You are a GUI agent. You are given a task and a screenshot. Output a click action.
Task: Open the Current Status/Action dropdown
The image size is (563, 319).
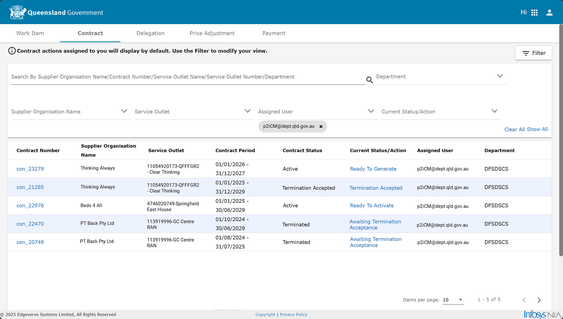point(440,112)
